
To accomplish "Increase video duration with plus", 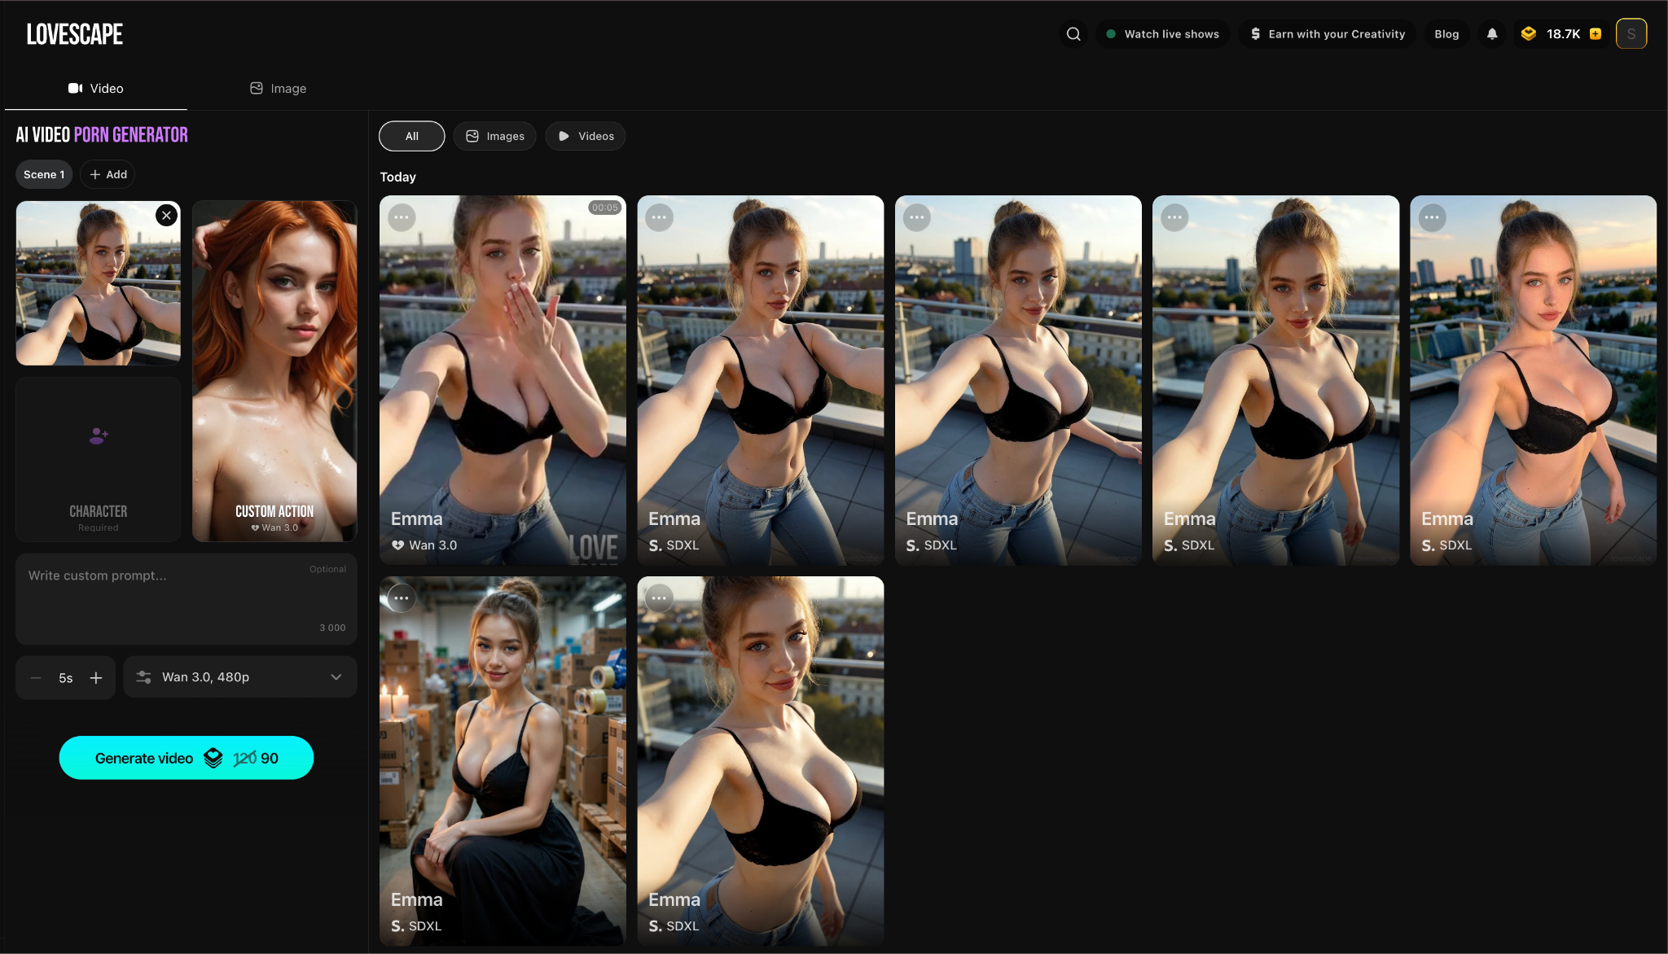I will click(96, 677).
